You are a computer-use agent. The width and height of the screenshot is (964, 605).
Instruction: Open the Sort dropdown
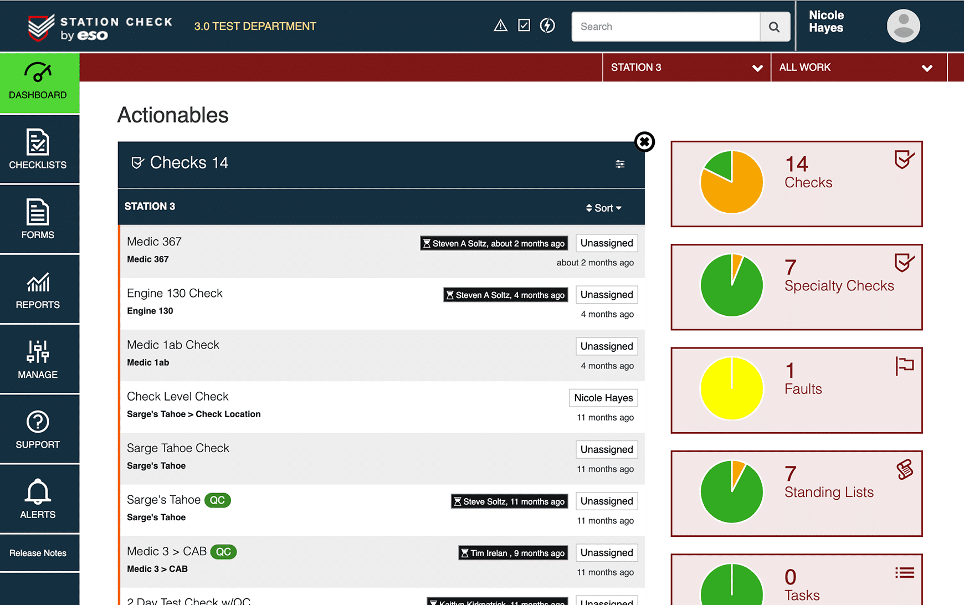pyautogui.click(x=604, y=208)
